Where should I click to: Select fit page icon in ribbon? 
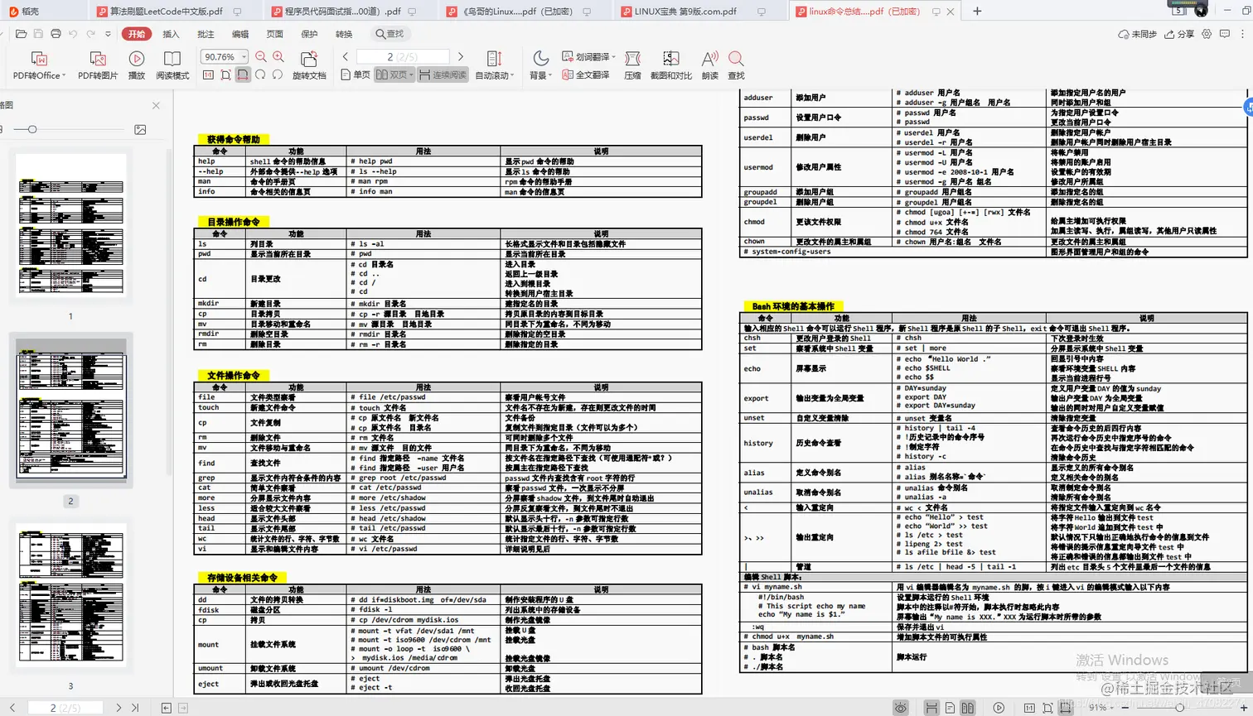225,74
